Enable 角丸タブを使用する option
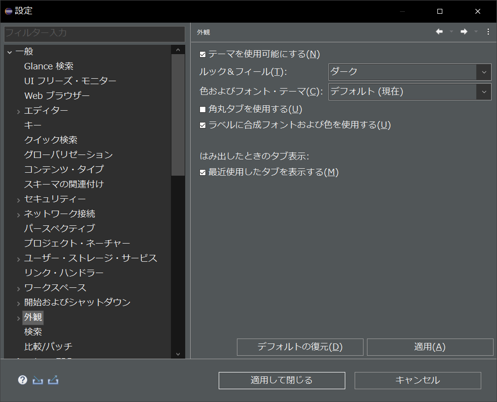497x402 pixels. tap(202, 109)
